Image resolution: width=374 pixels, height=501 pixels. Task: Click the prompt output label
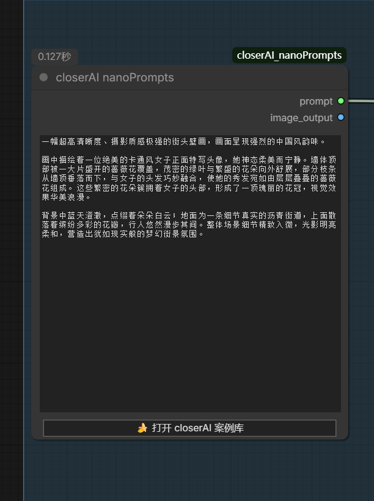(x=316, y=102)
